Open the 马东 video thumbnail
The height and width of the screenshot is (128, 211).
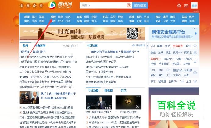(99, 103)
